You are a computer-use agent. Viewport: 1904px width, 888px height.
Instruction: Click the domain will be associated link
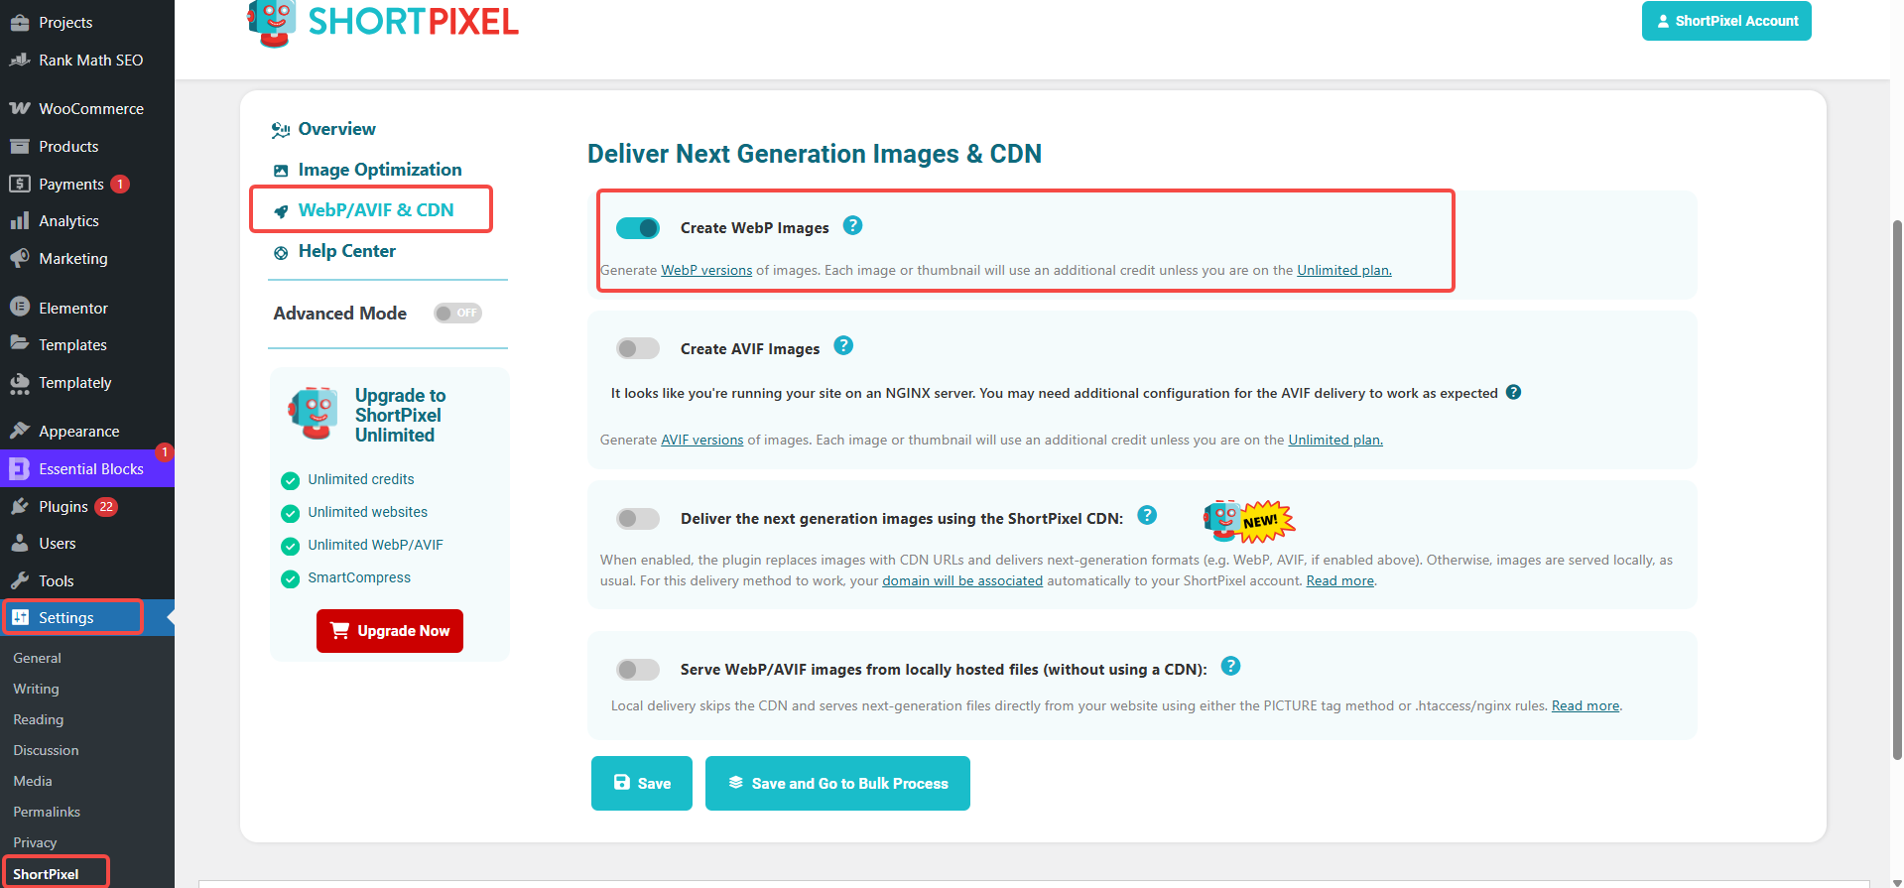click(x=962, y=580)
